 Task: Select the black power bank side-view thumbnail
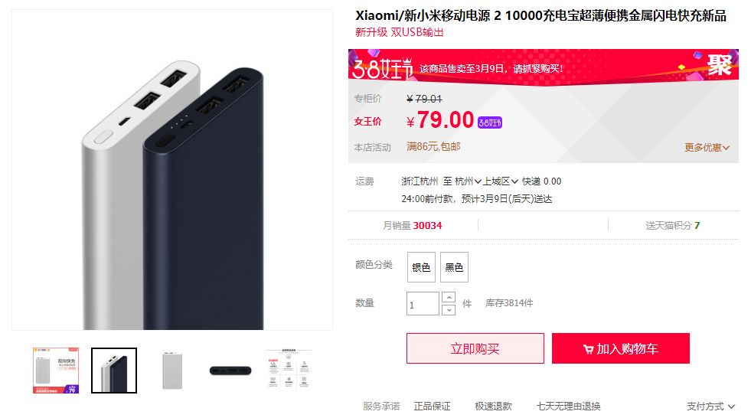tap(230, 371)
